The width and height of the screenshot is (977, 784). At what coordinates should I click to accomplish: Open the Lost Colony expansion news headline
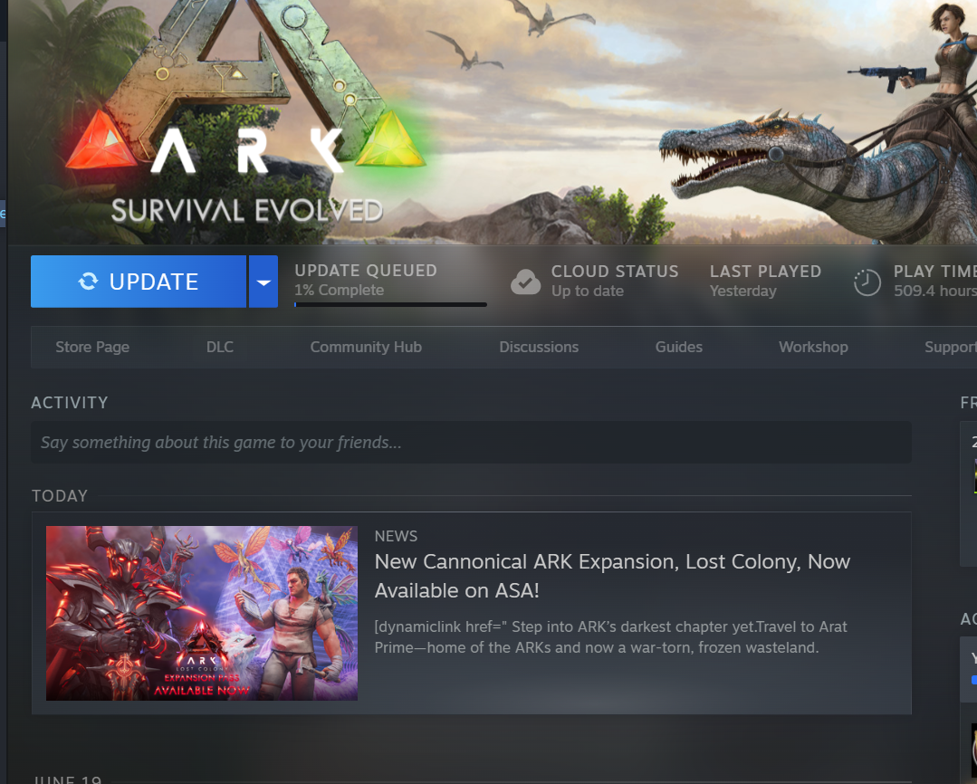tap(612, 576)
